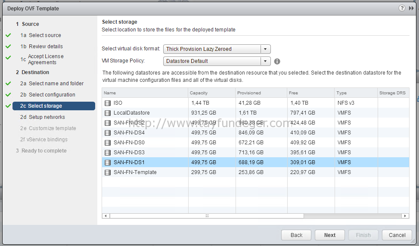The height and width of the screenshot is (246, 419).
Task: Click the table's horizontal scrollbar thumb
Action: pos(207,216)
